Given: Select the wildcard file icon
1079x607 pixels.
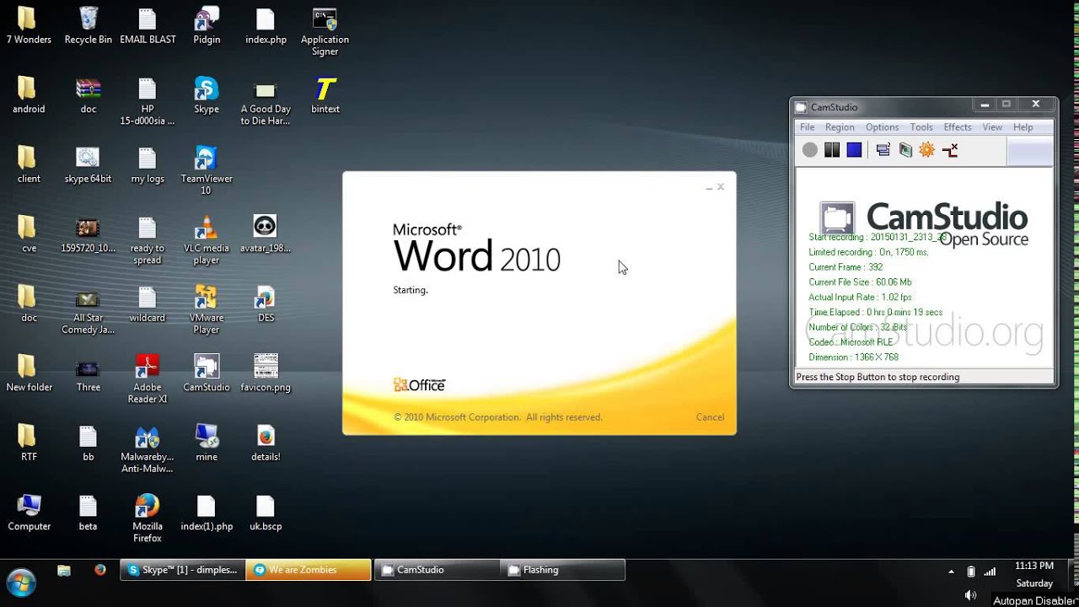Looking at the screenshot, I should click(x=148, y=304).
